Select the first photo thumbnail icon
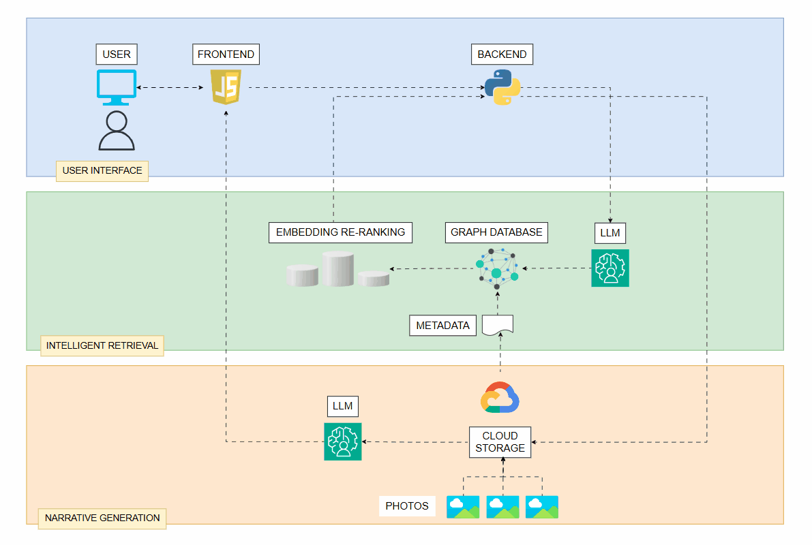The image size is (812, 545). [x=463, y=507]
